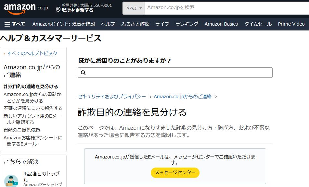The width and height of the screenshot is (309, 187).
Task: Select ヘルプ in the navigation bar
Action: point(108,24)
